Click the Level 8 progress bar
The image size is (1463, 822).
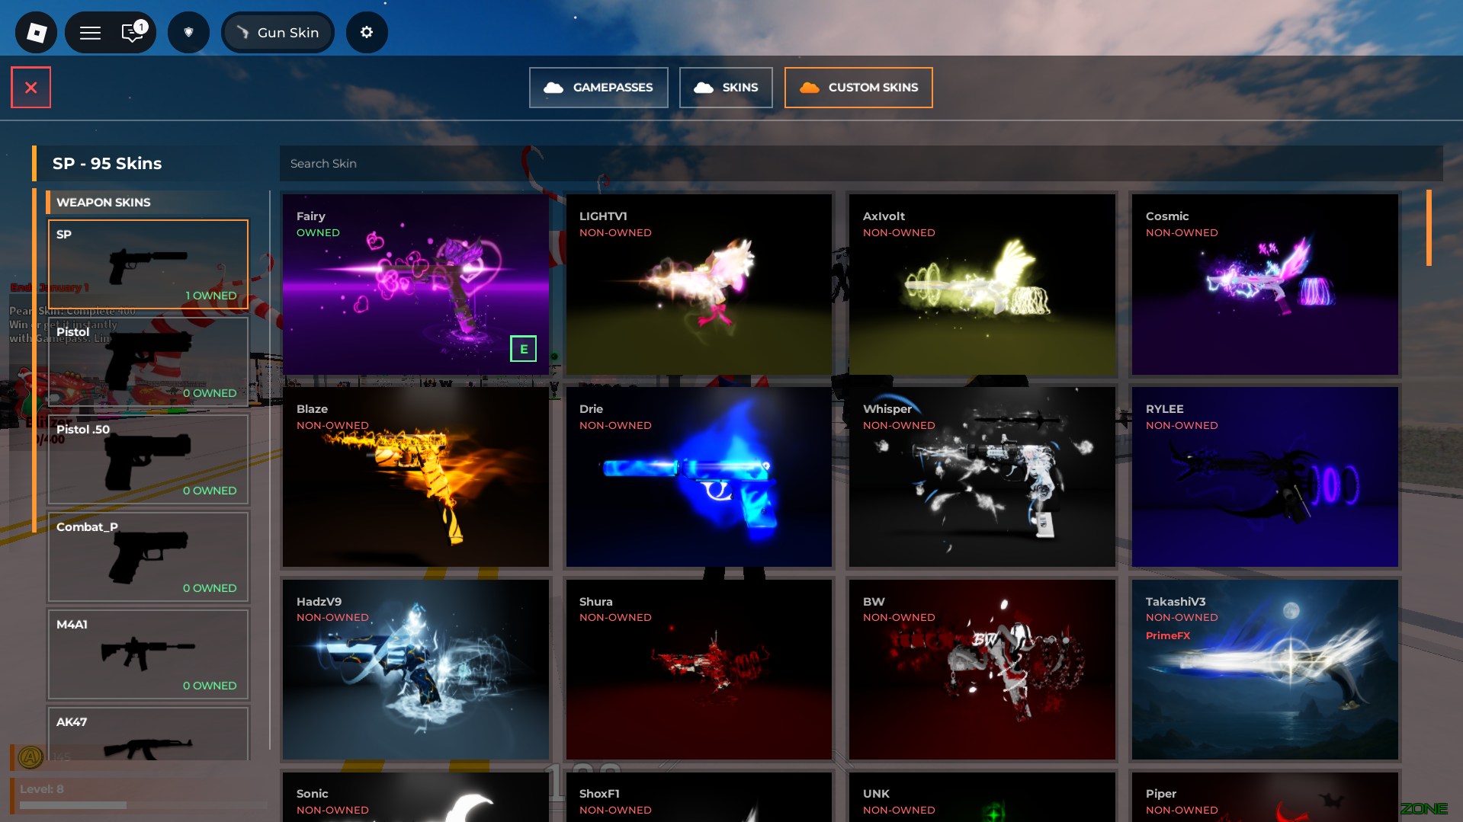(143, 804)
